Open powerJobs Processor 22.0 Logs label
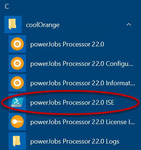Viewport: 141px width, 150px height. (75, 141)
